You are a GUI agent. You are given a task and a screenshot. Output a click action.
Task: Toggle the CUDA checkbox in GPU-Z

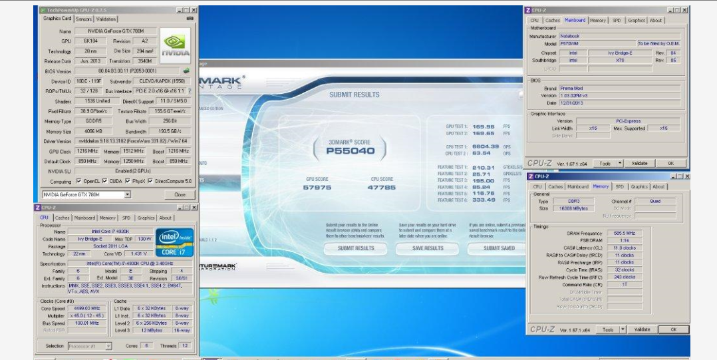(104, 181)
